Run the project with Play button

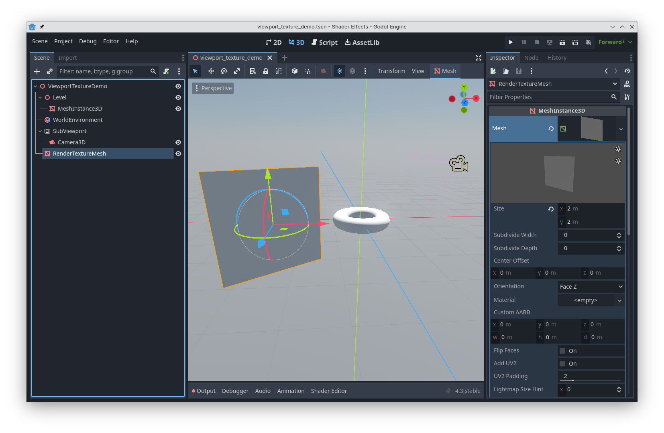point(511,42)
